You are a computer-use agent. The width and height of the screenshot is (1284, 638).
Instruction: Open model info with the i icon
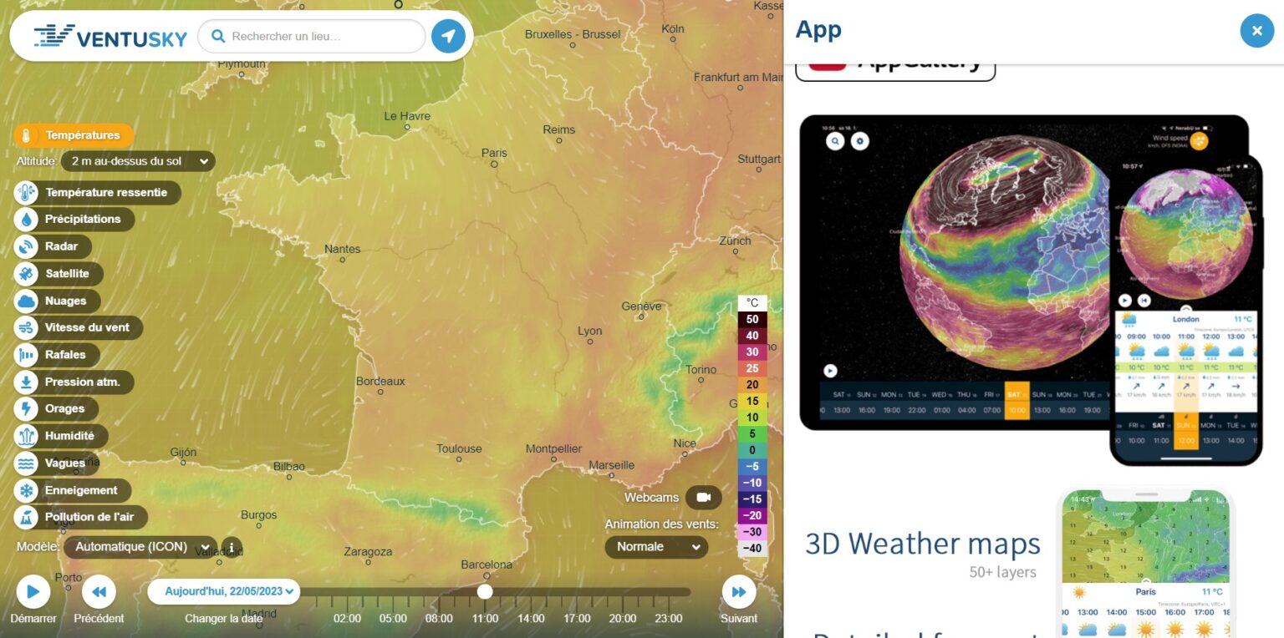(x=232, y=548)
